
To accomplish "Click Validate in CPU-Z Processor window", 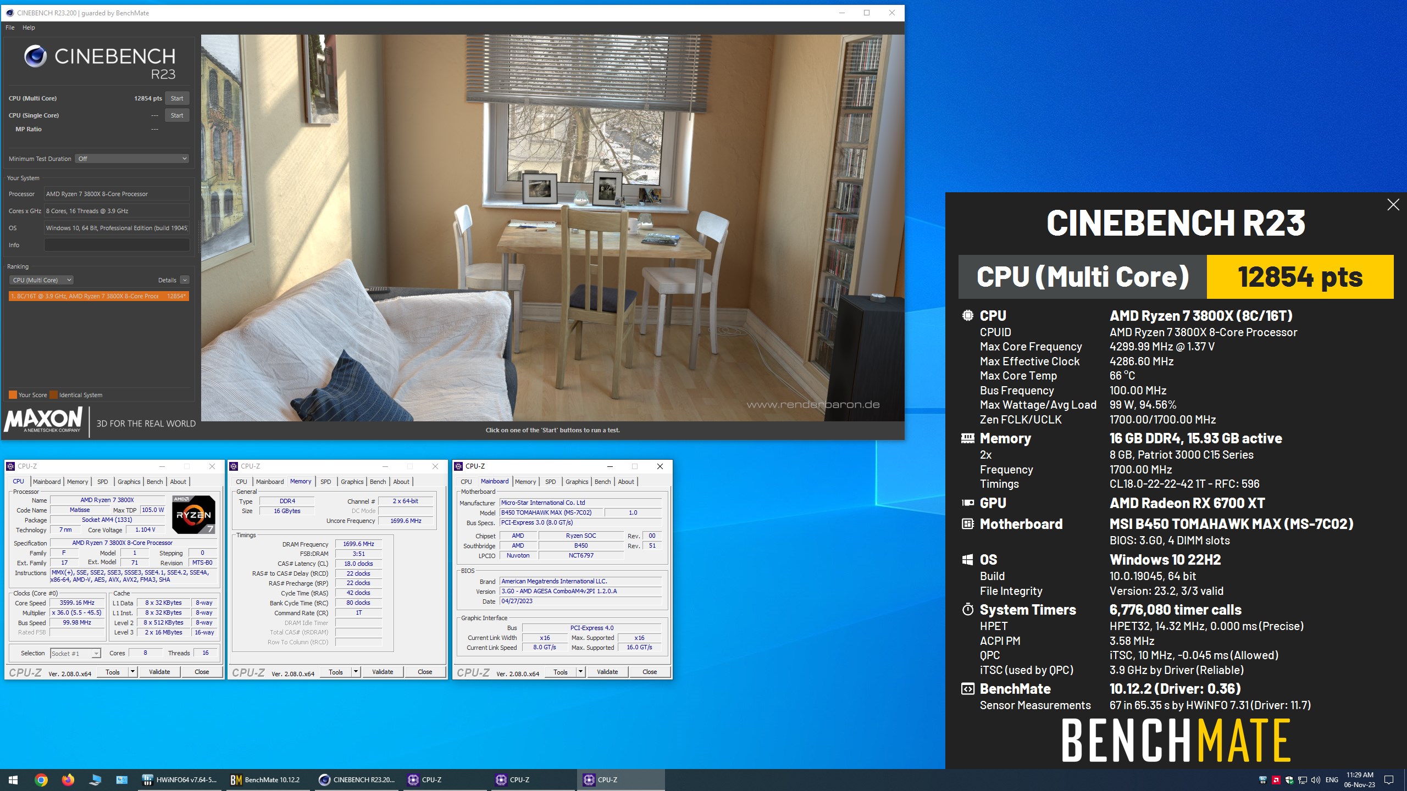I will (159, 672).
